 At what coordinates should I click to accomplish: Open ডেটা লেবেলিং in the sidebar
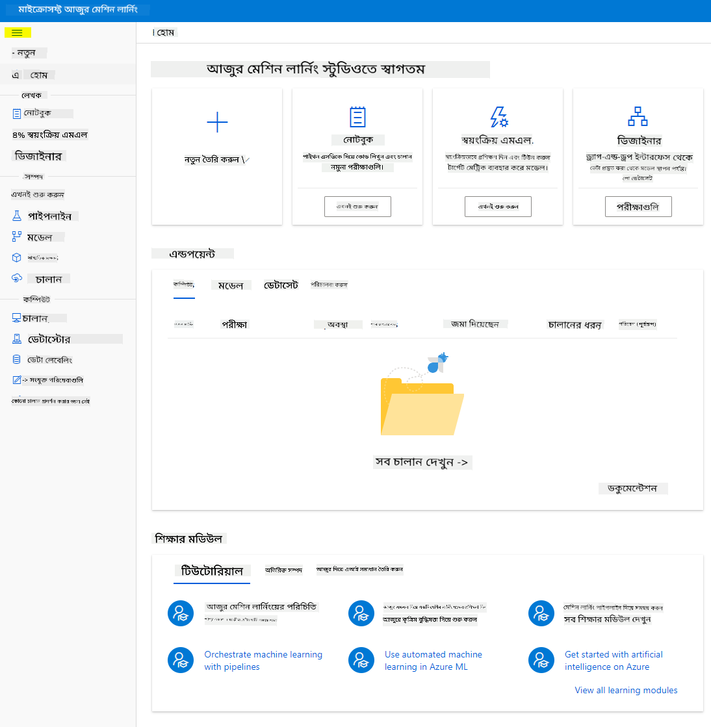click(x=49, y=360)
